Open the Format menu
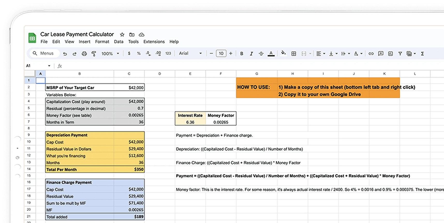Viewport: 444px width, 223px height. [x=102, y=42]
